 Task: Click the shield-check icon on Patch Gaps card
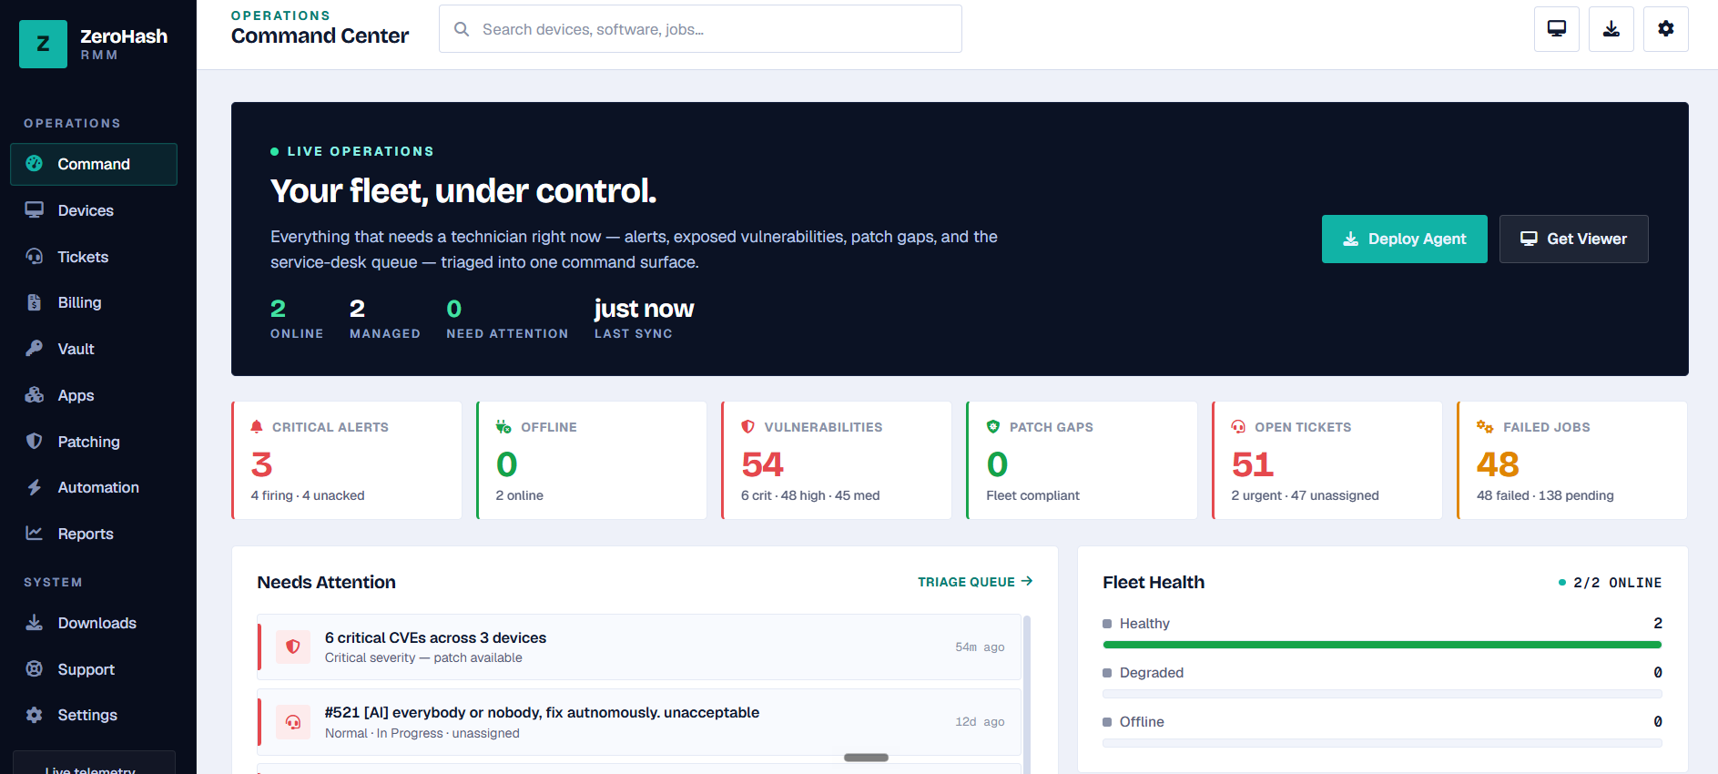point(993,426)
